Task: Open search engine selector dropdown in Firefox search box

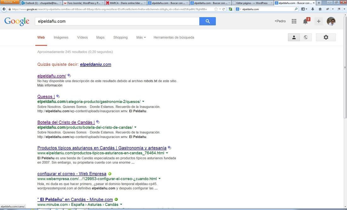Action: (238, 9)
